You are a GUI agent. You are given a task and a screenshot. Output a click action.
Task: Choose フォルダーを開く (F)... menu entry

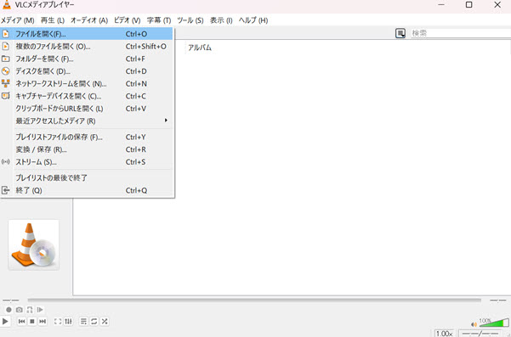[x=87, y=59]
